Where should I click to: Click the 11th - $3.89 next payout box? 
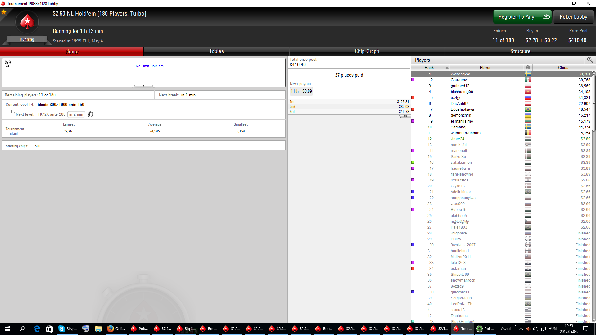click(301, 91)
